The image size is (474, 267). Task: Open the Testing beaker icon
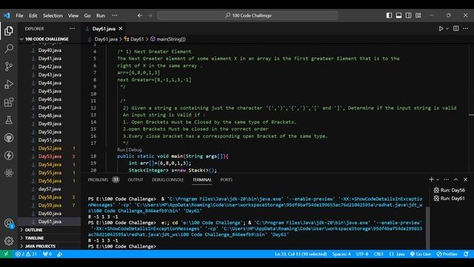pyautogui.click(x=9, y=120)
